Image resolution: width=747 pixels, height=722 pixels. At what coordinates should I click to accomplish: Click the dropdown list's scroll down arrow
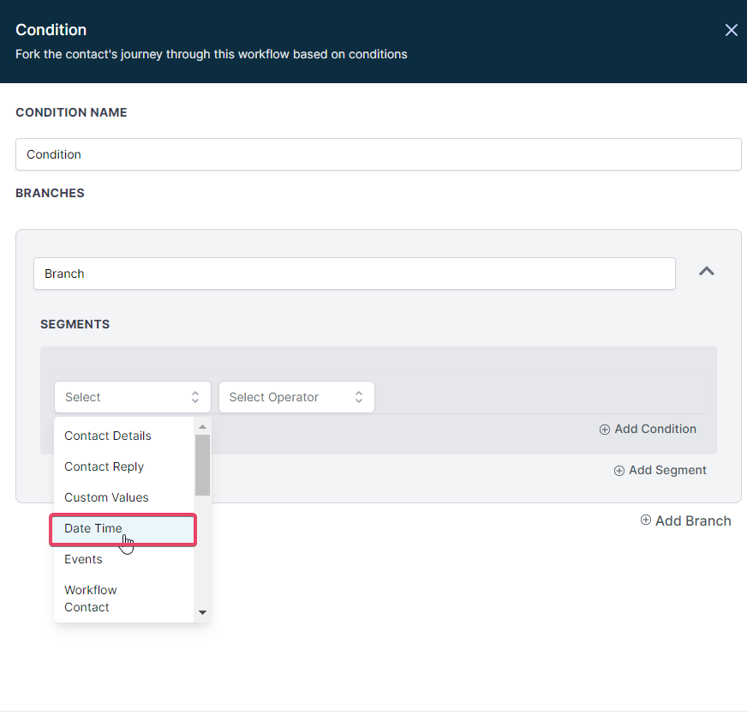click(x=202, y=612)
